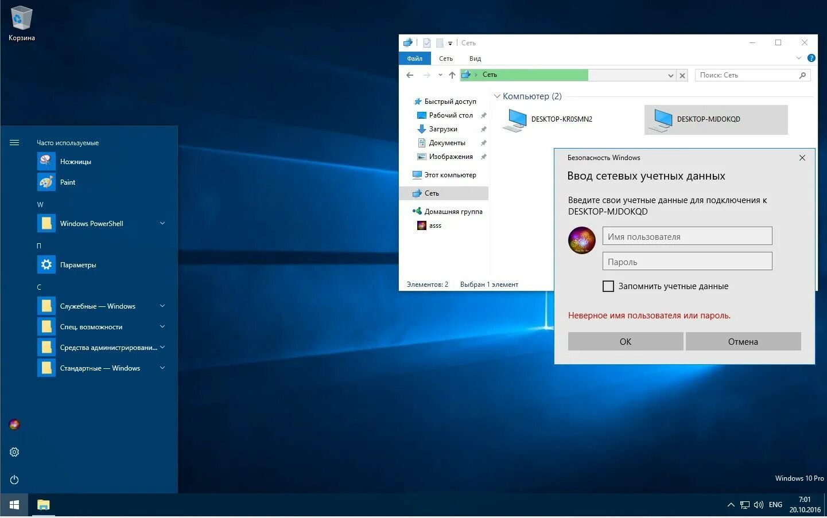Click the user picture in credentials dialog

pyautogui.click(x=582, y=240)
